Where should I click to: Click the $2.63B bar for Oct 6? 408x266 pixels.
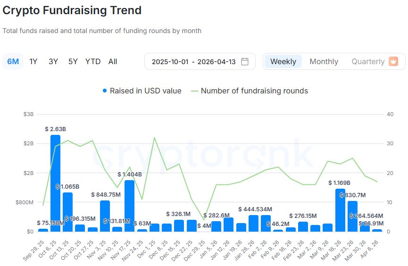[55, 183]
